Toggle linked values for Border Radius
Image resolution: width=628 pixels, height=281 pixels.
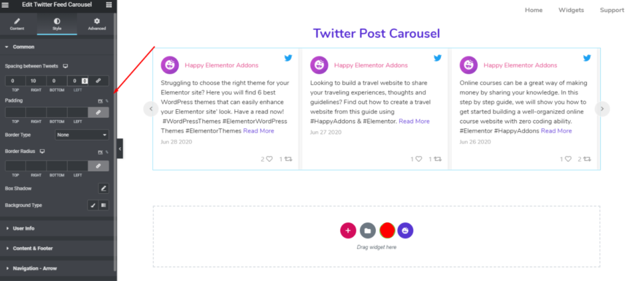click(98, 166)
